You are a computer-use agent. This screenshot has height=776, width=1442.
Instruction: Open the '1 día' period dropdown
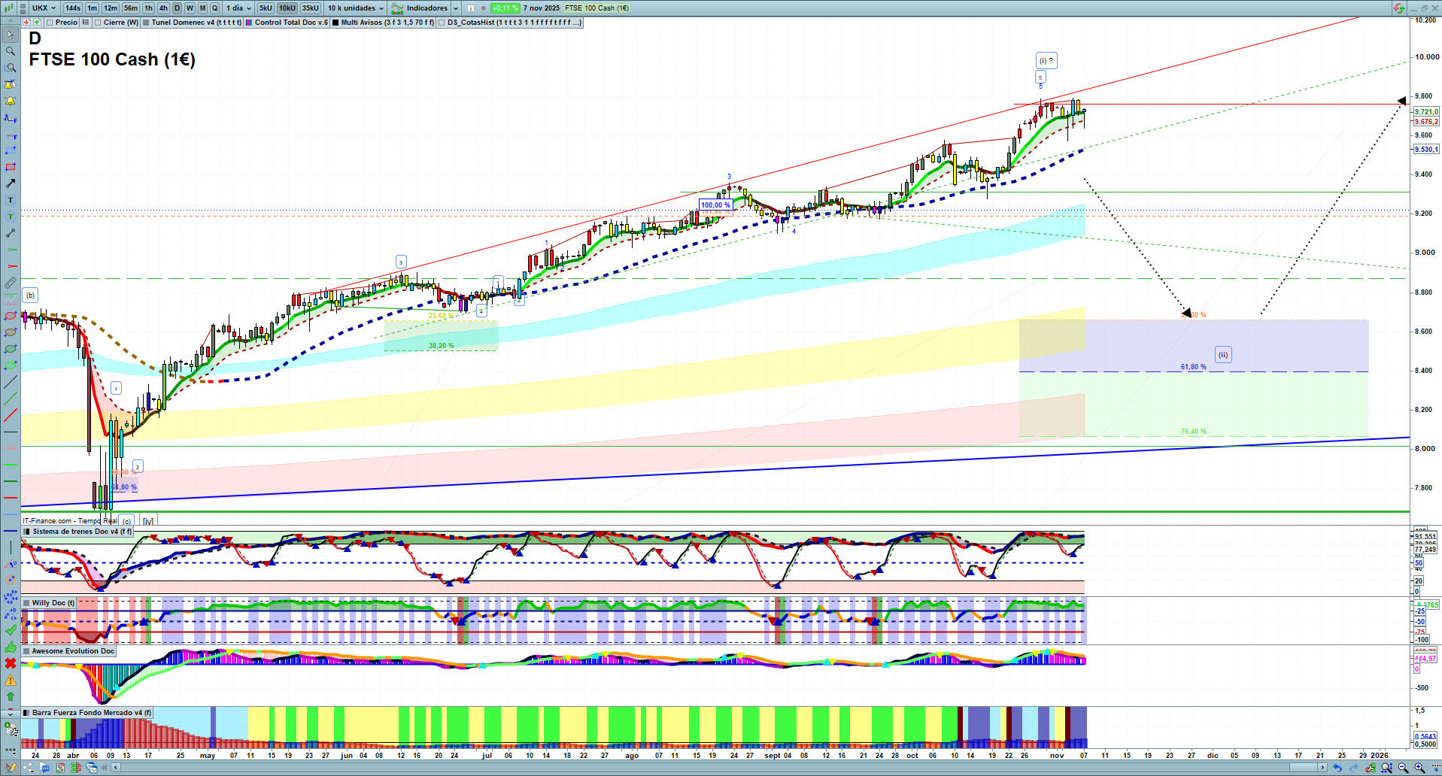(x=239, y=8)
